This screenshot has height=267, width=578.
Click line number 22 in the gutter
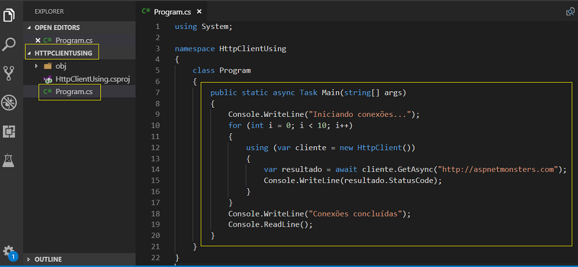[155, 257]
